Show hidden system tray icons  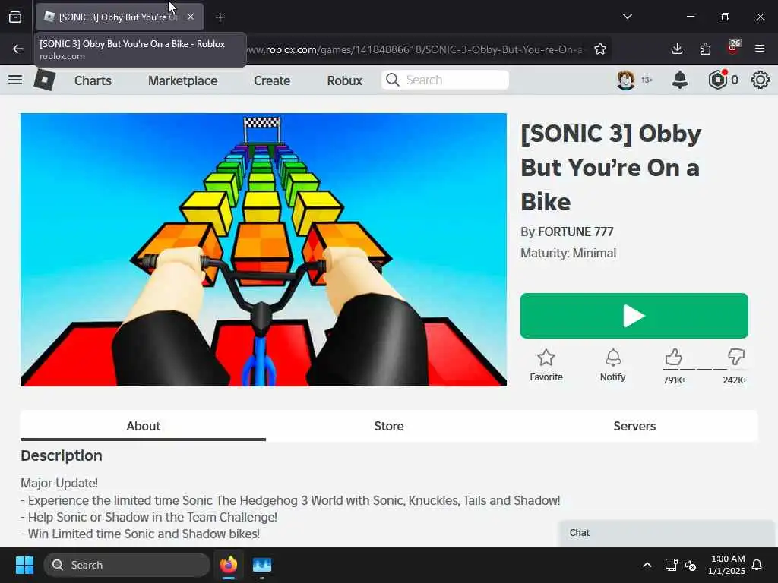point(647,565)
